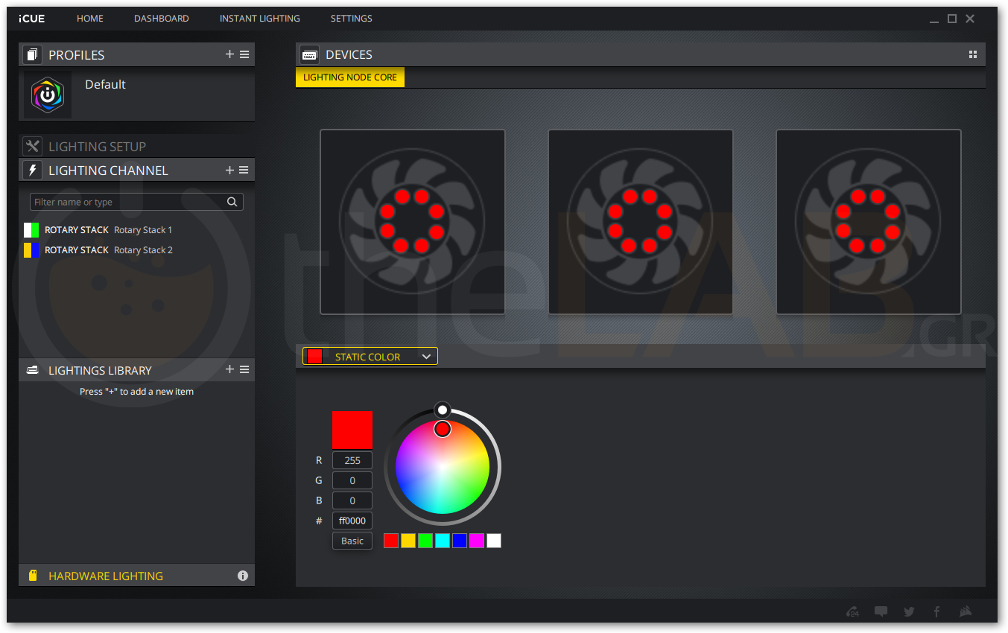The image size is (1008, 633).
Task: Select the middle fan preview
Action: coord(641,222)
